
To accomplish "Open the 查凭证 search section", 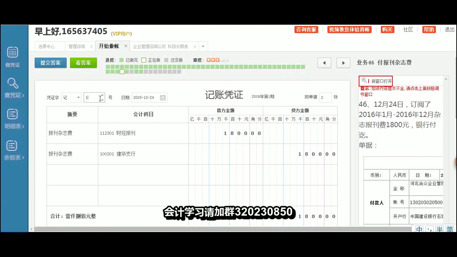I will [x=14, y=88].
